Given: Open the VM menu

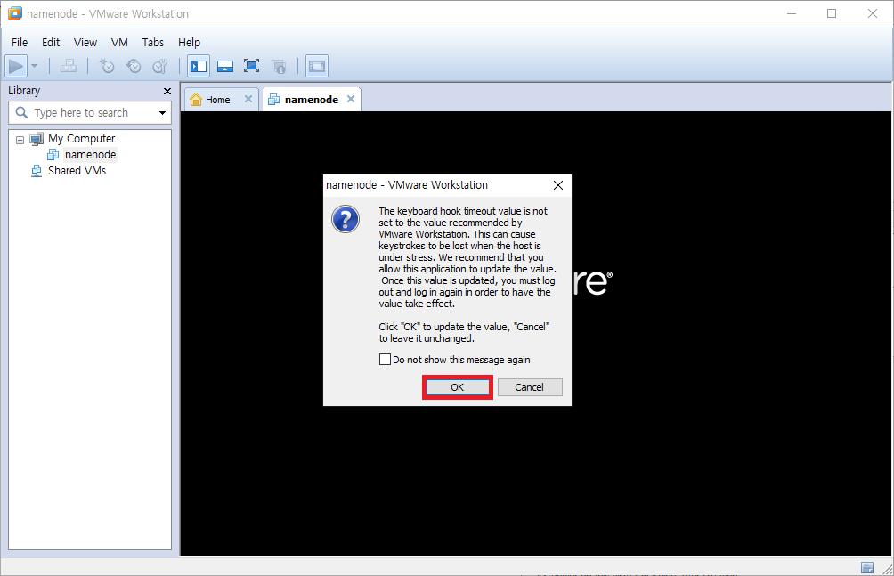Looking at the screenshot, I should (x=119, y=42).
